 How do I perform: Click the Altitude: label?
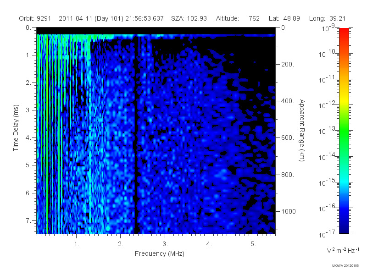pos(227,18)
